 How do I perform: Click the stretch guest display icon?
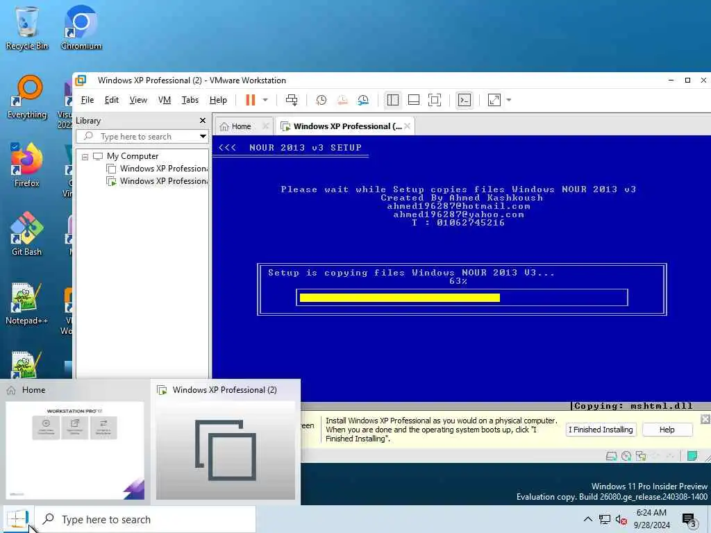coord(494,100)
